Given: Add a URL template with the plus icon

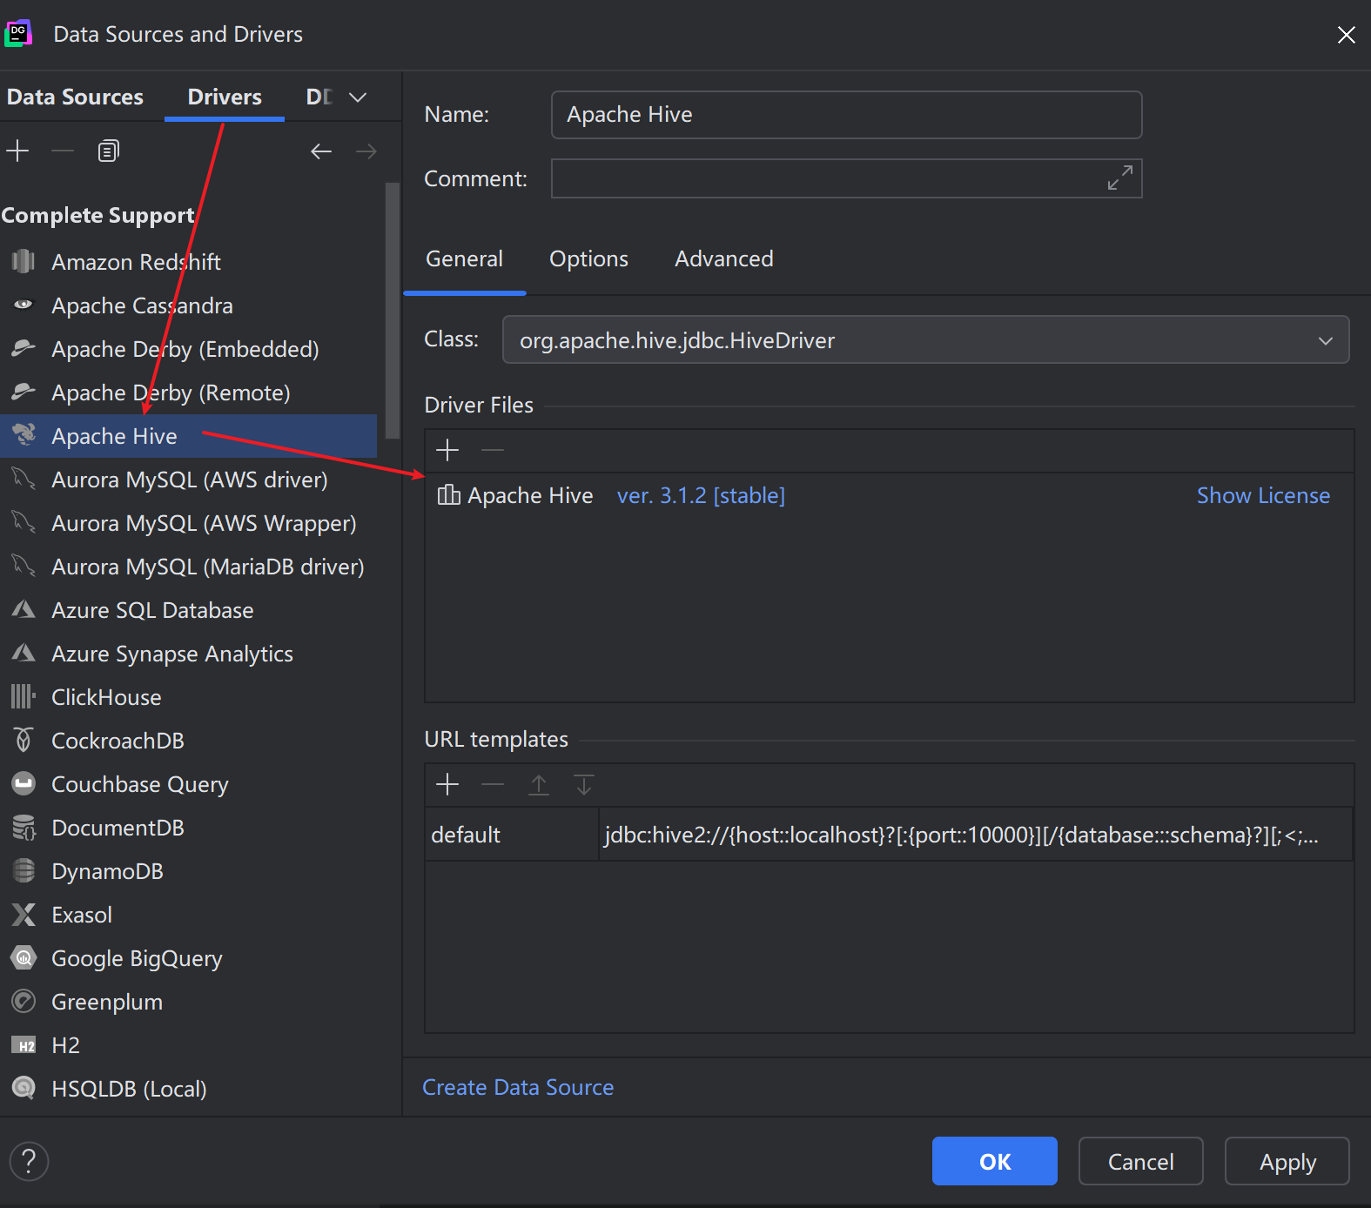Looking at the screenshot, I should pos(447,784).
